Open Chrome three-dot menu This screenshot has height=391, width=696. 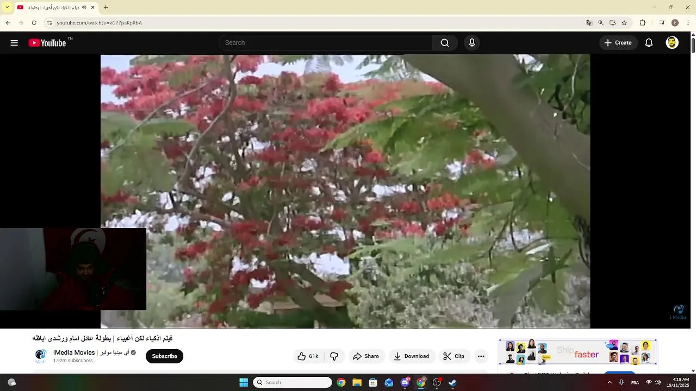688,23
